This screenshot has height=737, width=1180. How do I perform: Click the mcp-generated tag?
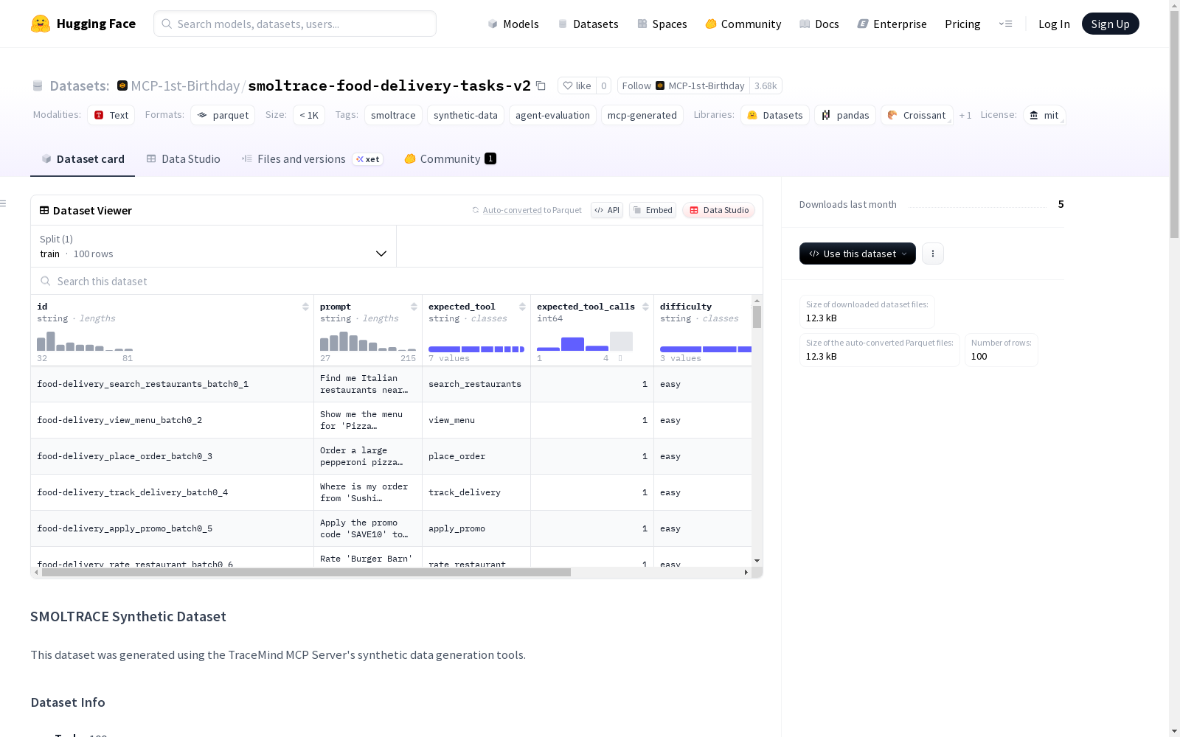[x=642, y=115]
